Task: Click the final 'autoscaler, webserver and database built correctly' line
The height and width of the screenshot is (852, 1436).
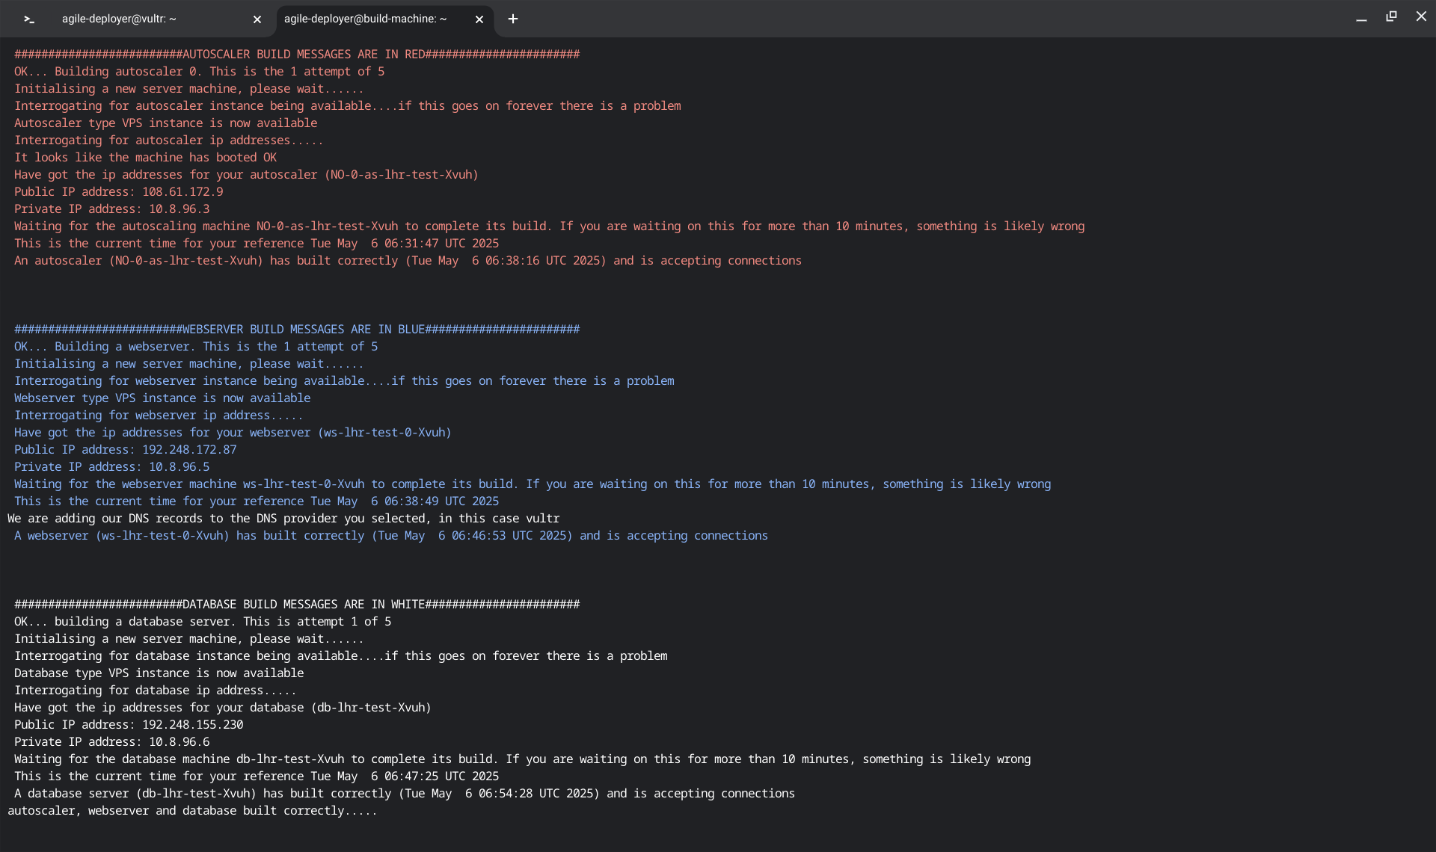Action: [x=192, y=811]
